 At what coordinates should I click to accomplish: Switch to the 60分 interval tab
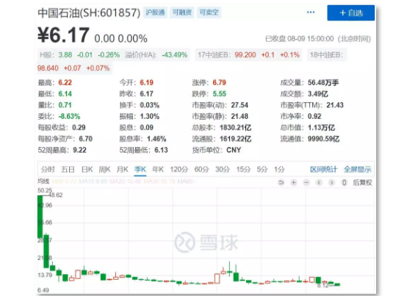[x=202, y=170]
